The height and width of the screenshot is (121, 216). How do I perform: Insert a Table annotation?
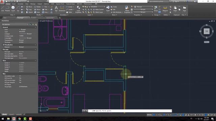pos(69,12)
